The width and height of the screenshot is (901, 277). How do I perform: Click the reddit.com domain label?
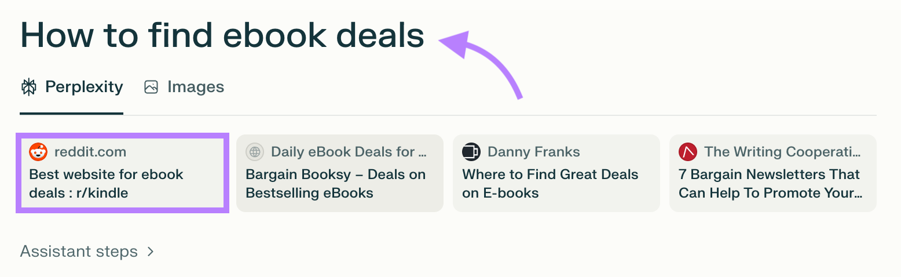[90, 152]
